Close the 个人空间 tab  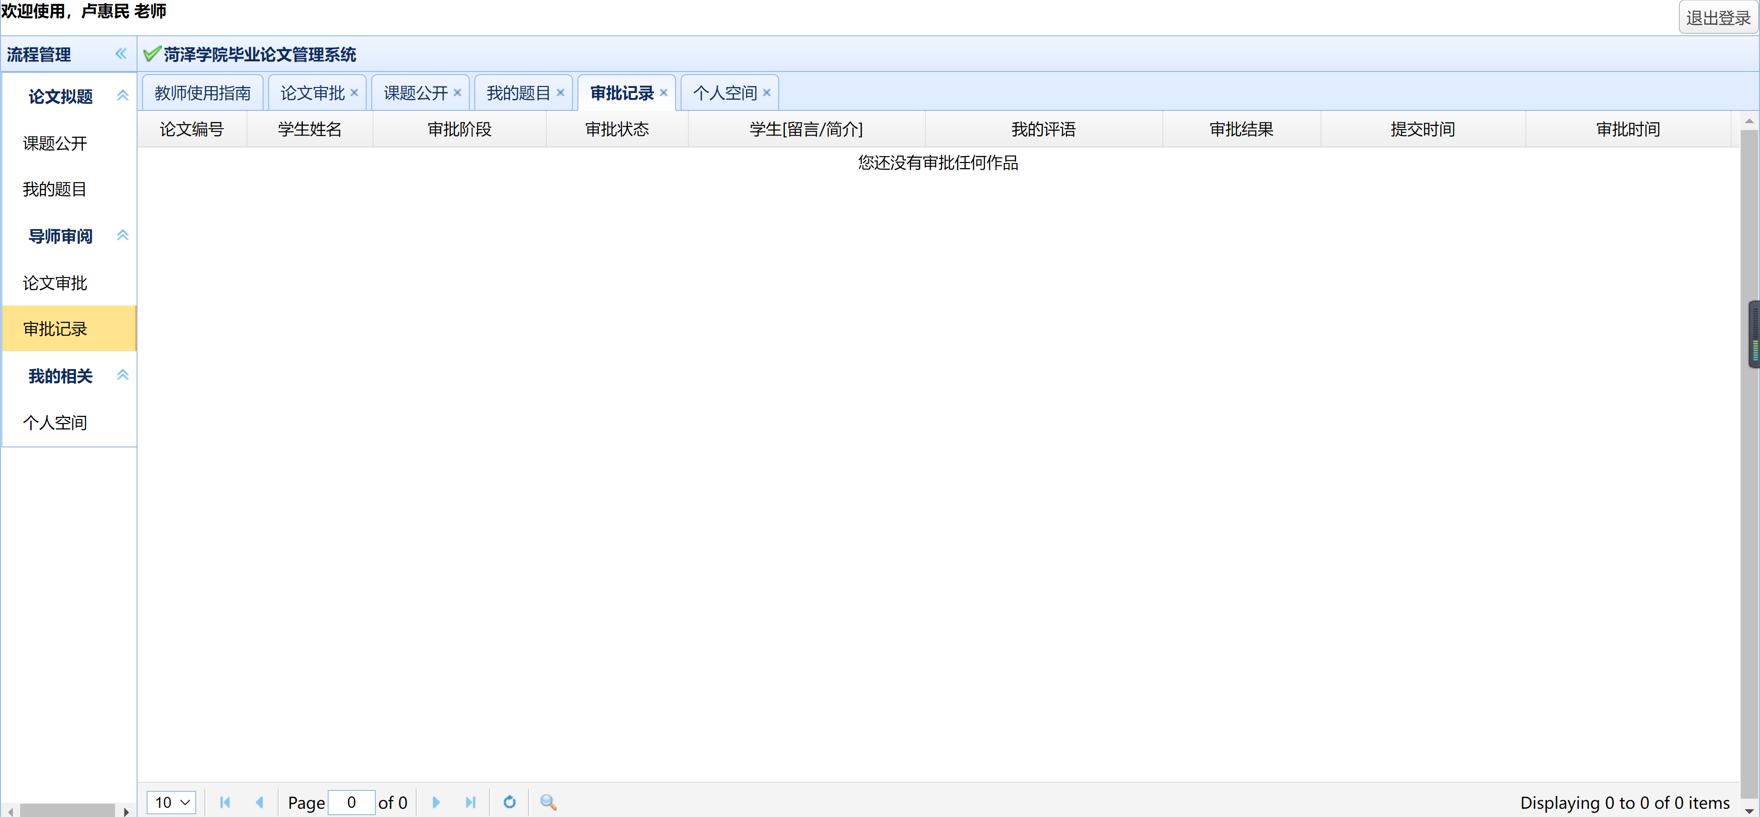[x=767, y=92]
